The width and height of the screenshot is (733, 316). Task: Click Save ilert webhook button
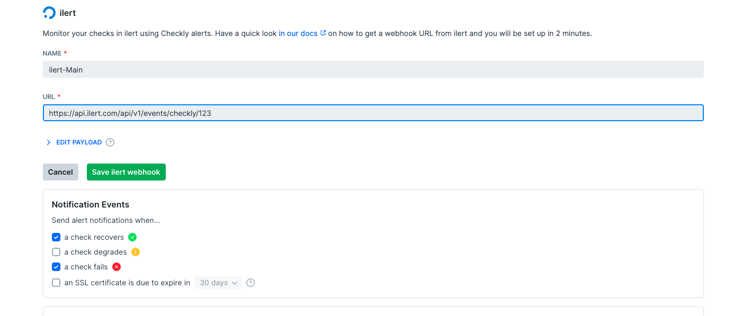tap(126, 172)
